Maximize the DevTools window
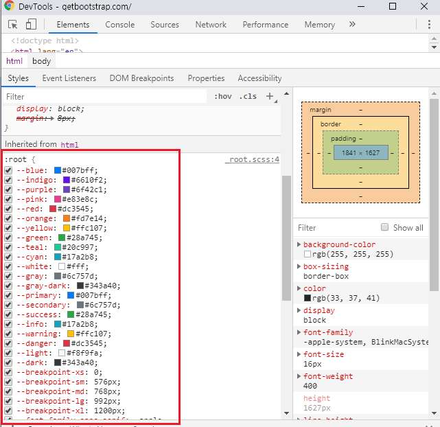440x427 pixels. (x=393, y=6)
